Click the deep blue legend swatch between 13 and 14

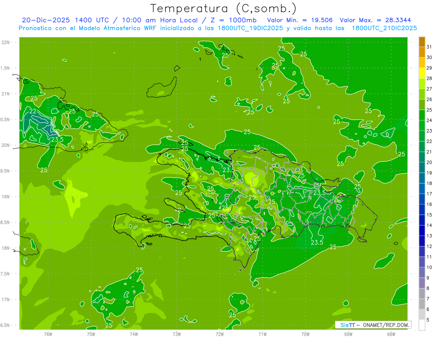coord(422,230)
